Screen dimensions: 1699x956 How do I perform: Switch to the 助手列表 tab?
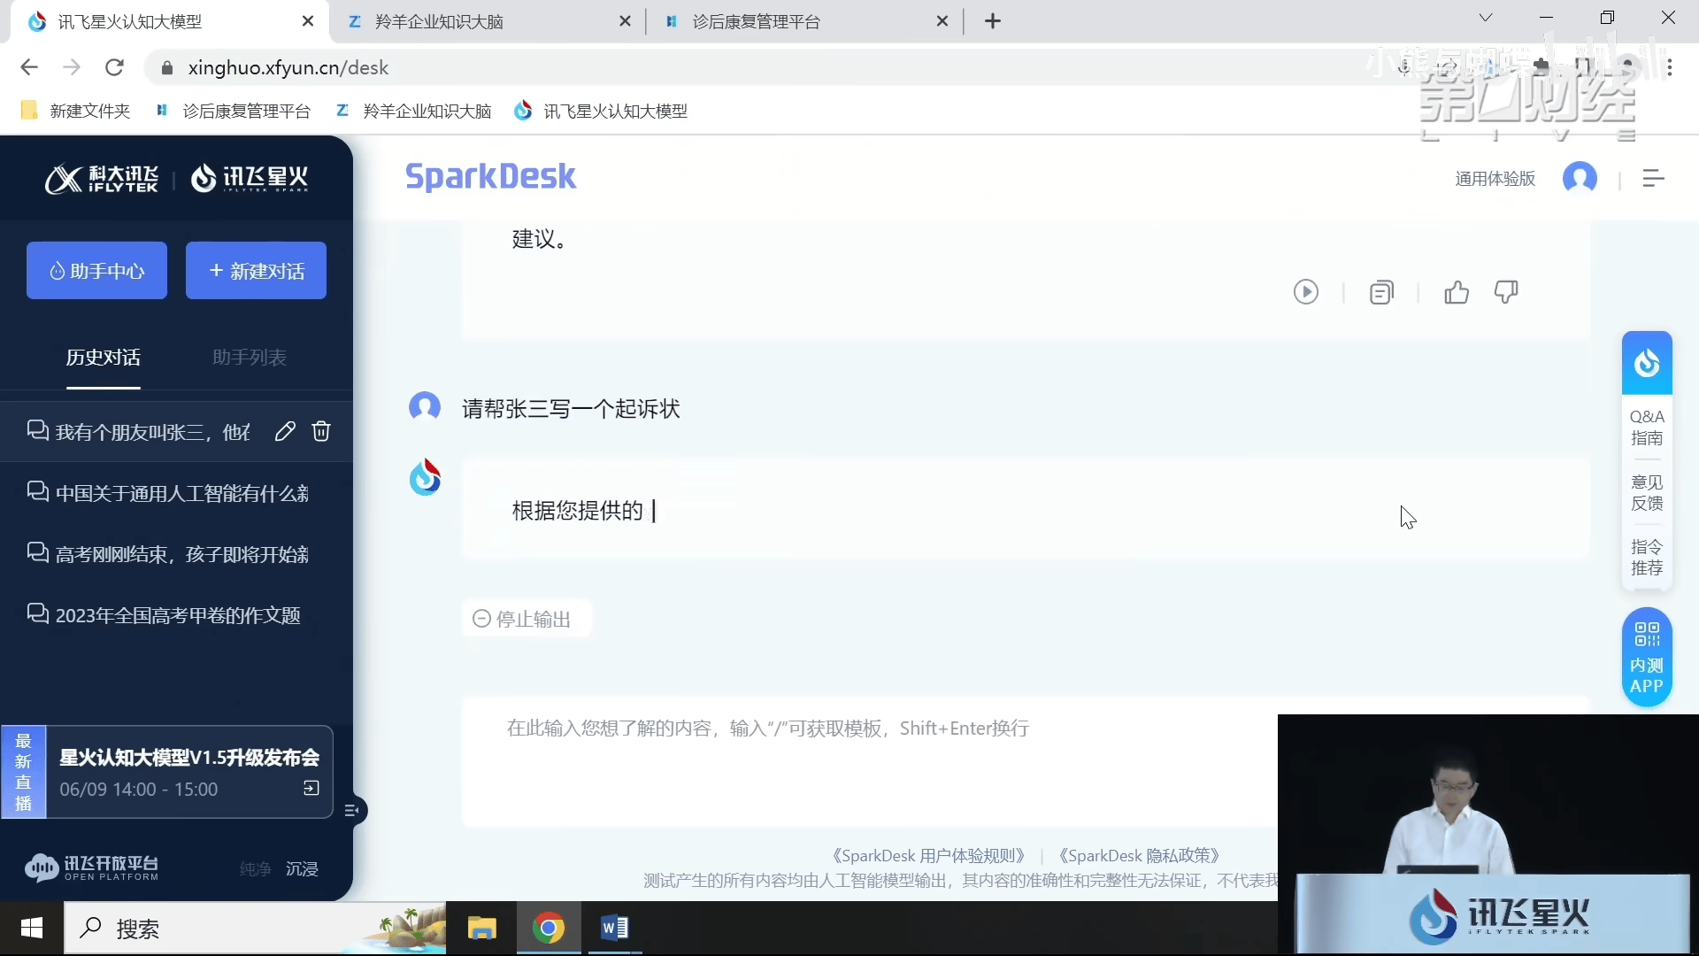coord(250,358)
